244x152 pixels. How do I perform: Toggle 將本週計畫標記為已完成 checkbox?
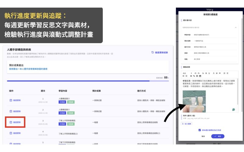pyautogui.click(x=200, y=130)
